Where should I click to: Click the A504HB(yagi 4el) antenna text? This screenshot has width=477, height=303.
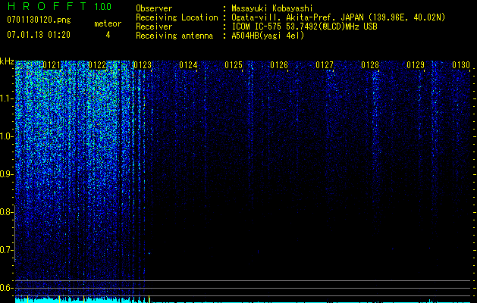[x=268, y=36]
